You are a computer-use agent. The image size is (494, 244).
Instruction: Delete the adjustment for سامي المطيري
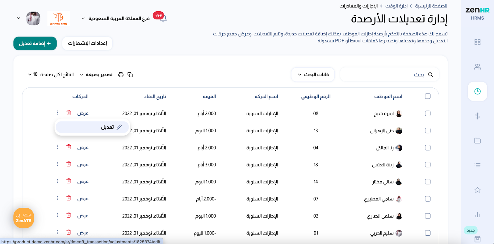pos(69,198)
